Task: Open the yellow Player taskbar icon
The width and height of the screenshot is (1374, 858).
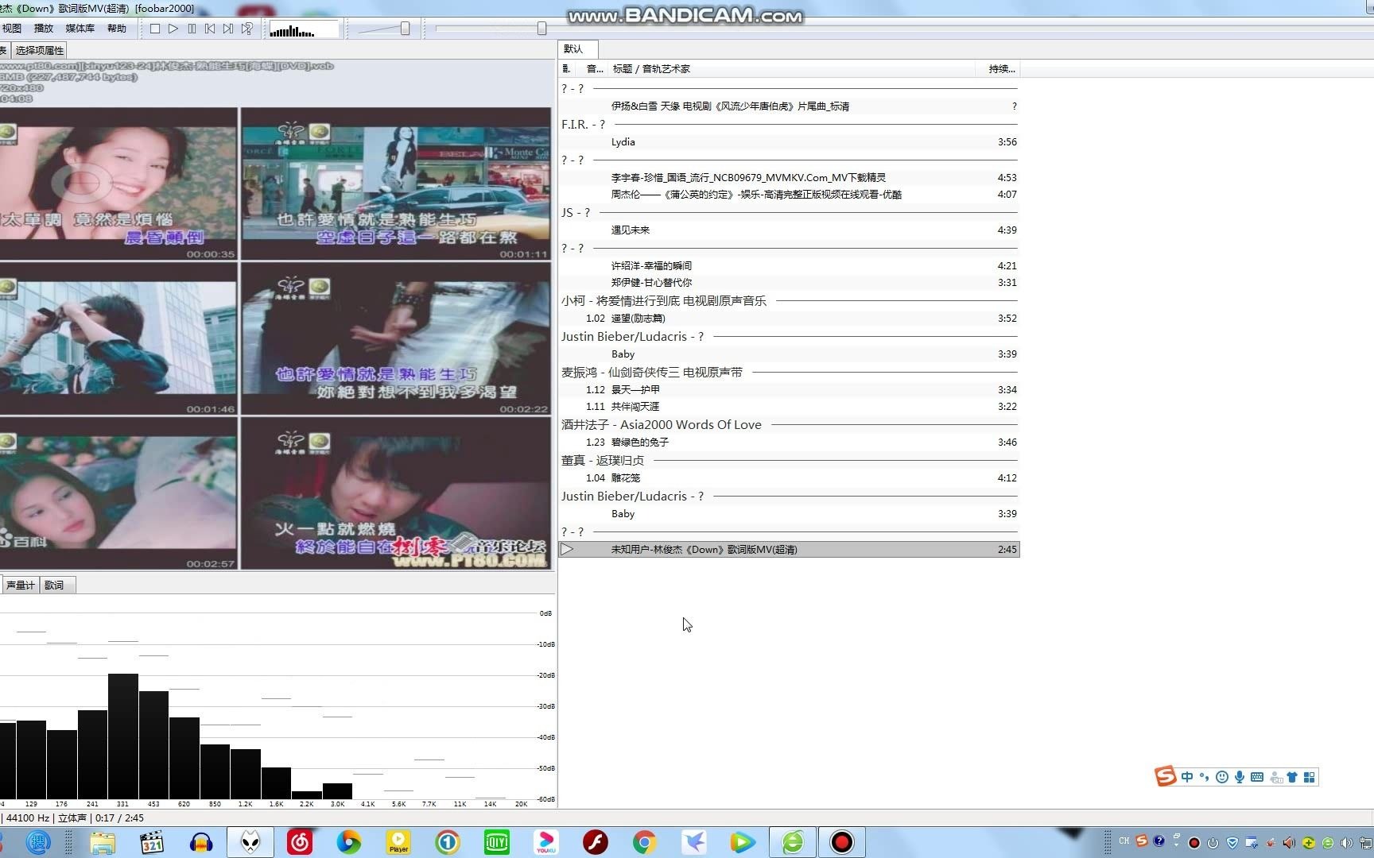Action: (398, 842)
